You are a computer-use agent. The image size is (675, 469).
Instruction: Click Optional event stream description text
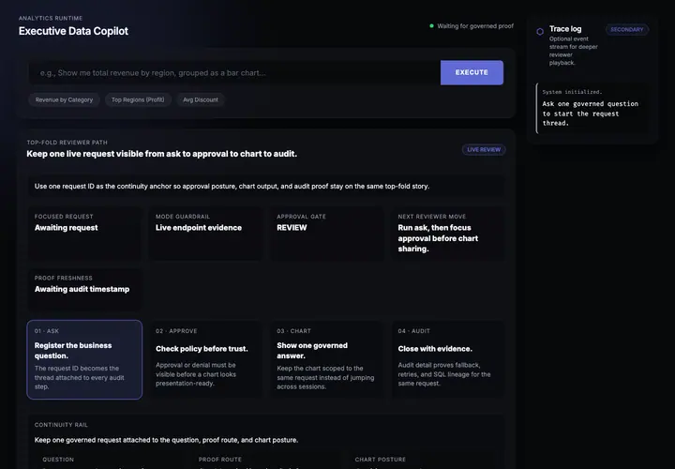tap(574, 51)
